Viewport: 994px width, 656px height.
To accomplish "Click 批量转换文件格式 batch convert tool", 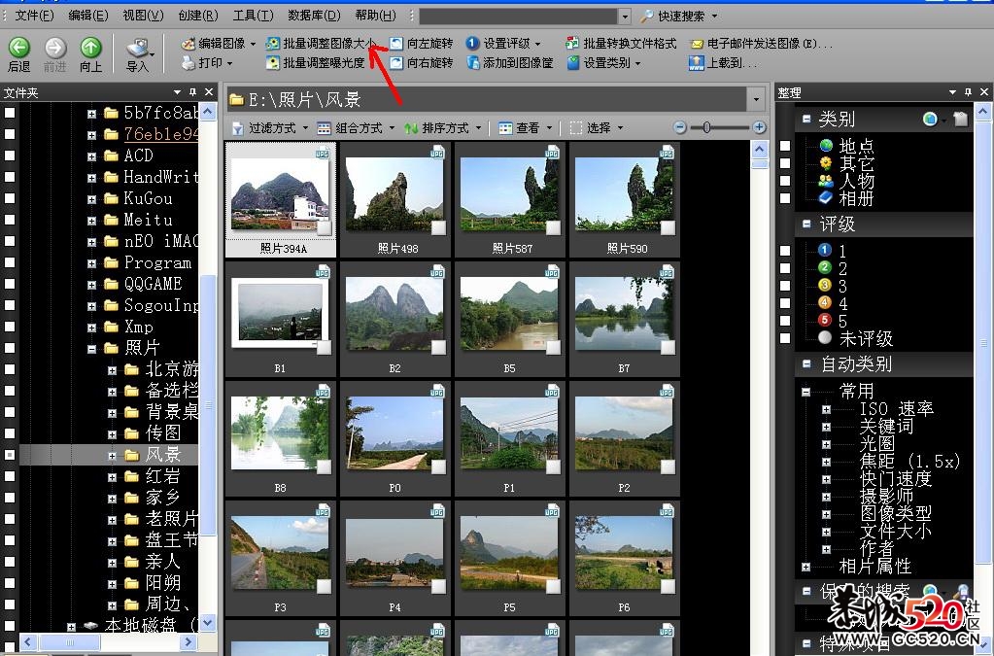I will pos(620,44).
